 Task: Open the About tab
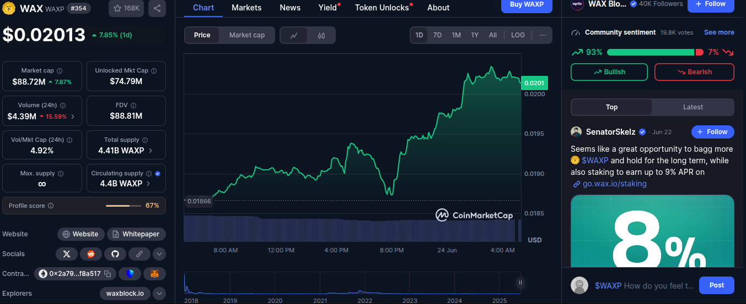pos(438,8)
